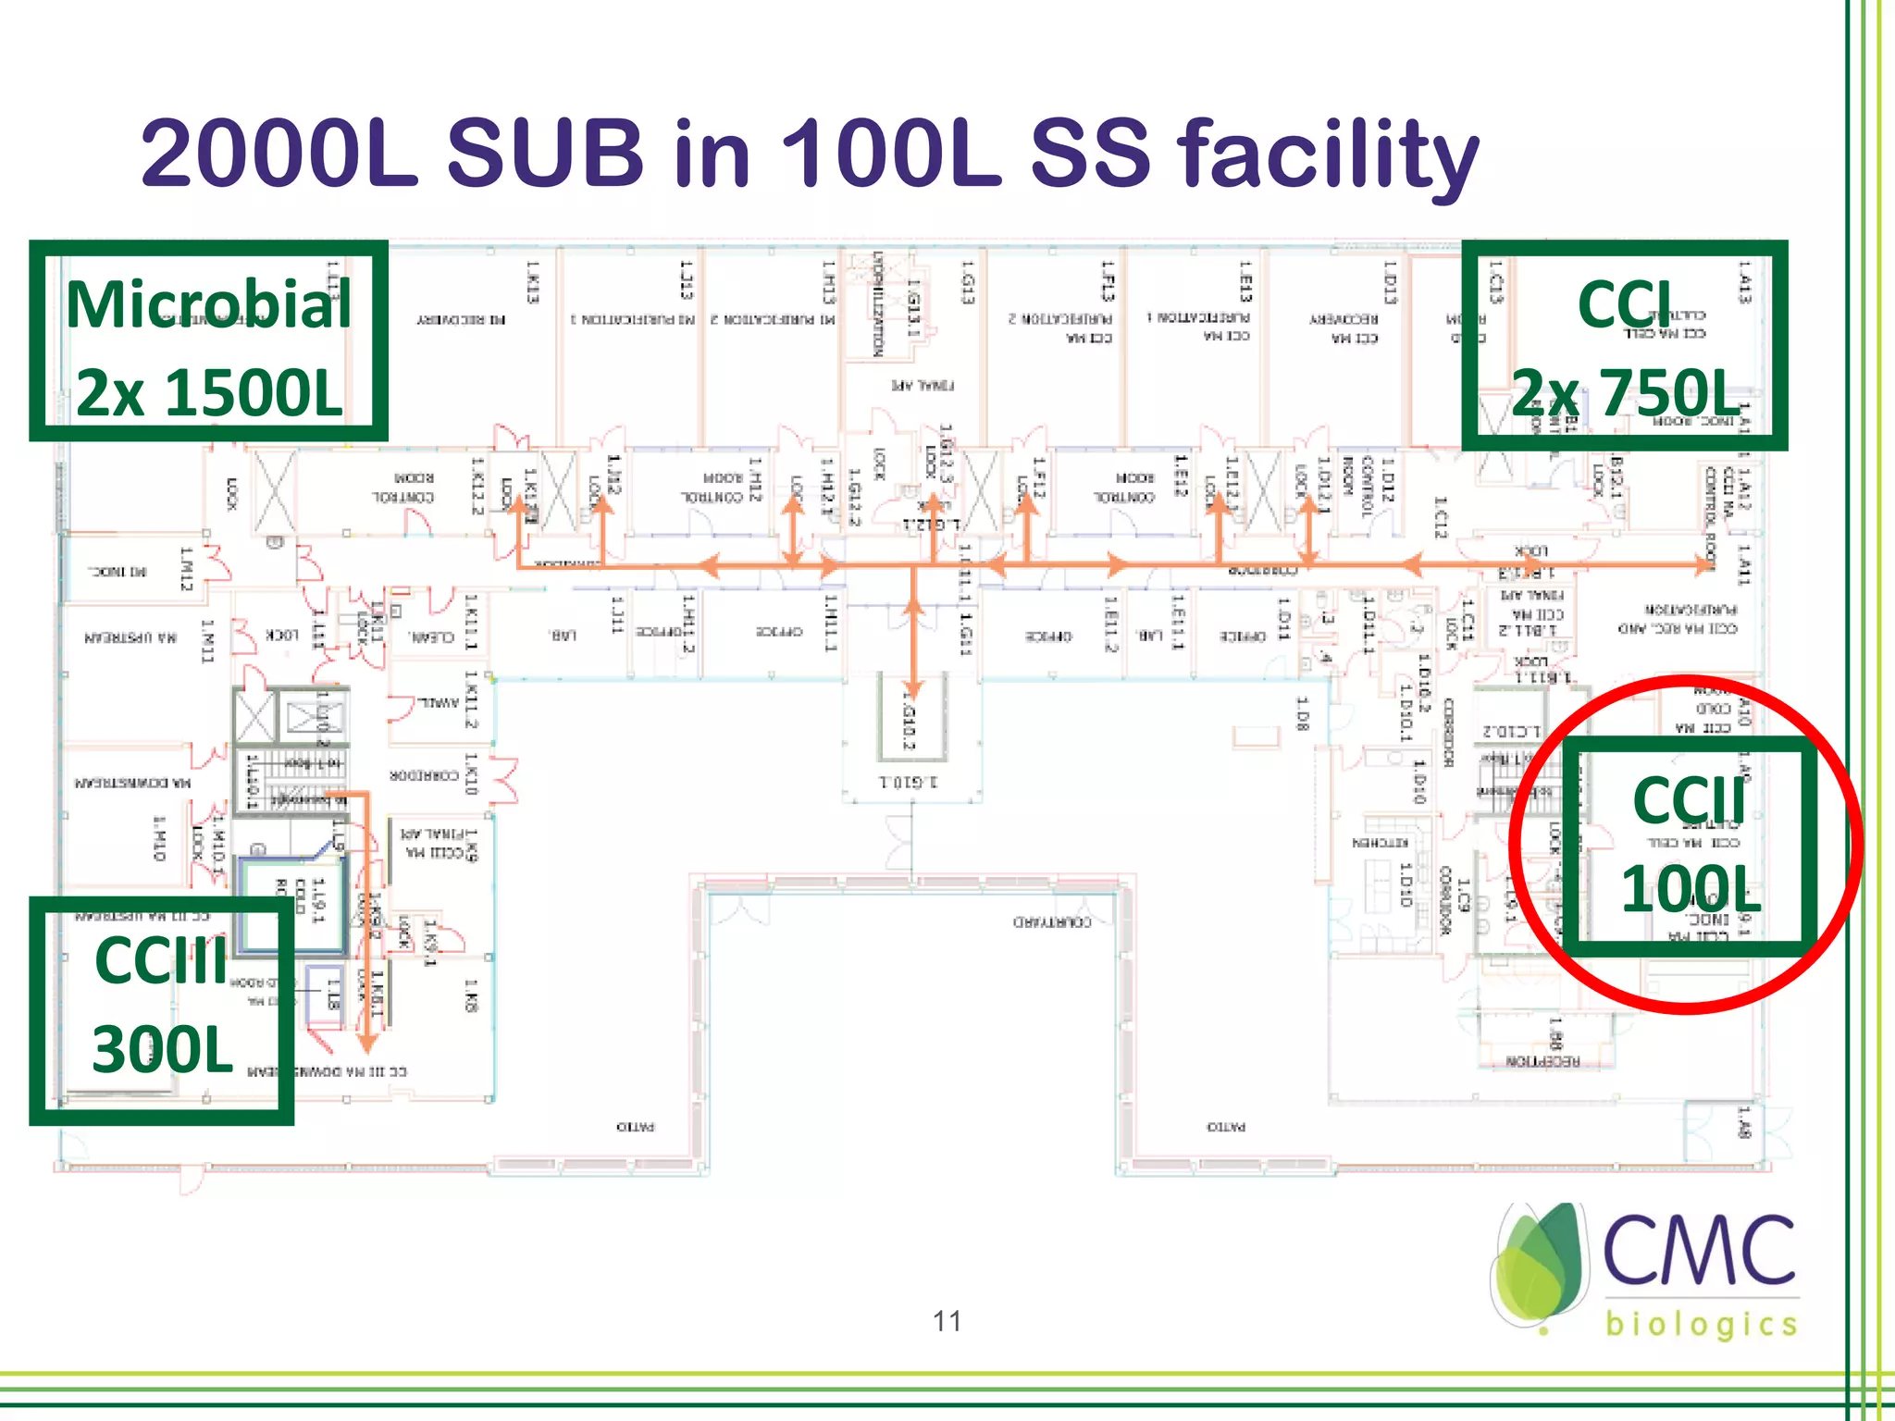Click room label 1.A13 at top right
The image size is (1895, 1421).
click(x=1743, y=282)
